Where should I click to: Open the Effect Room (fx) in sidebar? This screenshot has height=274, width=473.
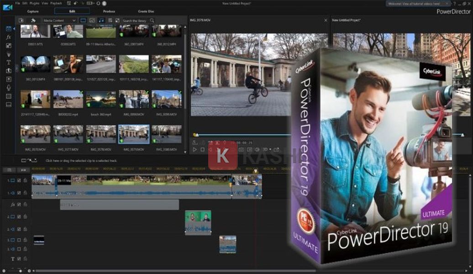(8, 37)
